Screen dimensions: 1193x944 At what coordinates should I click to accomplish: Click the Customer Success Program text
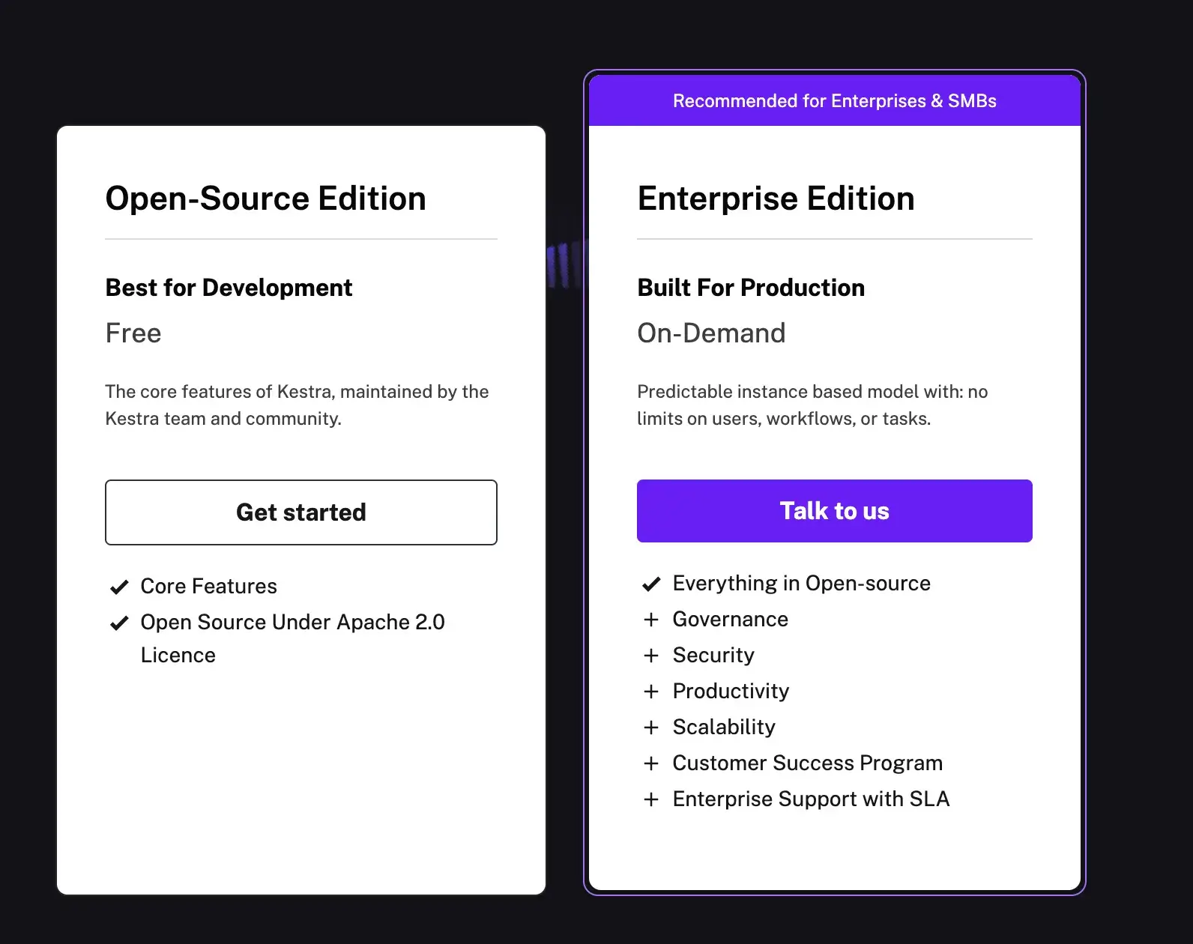807,763
